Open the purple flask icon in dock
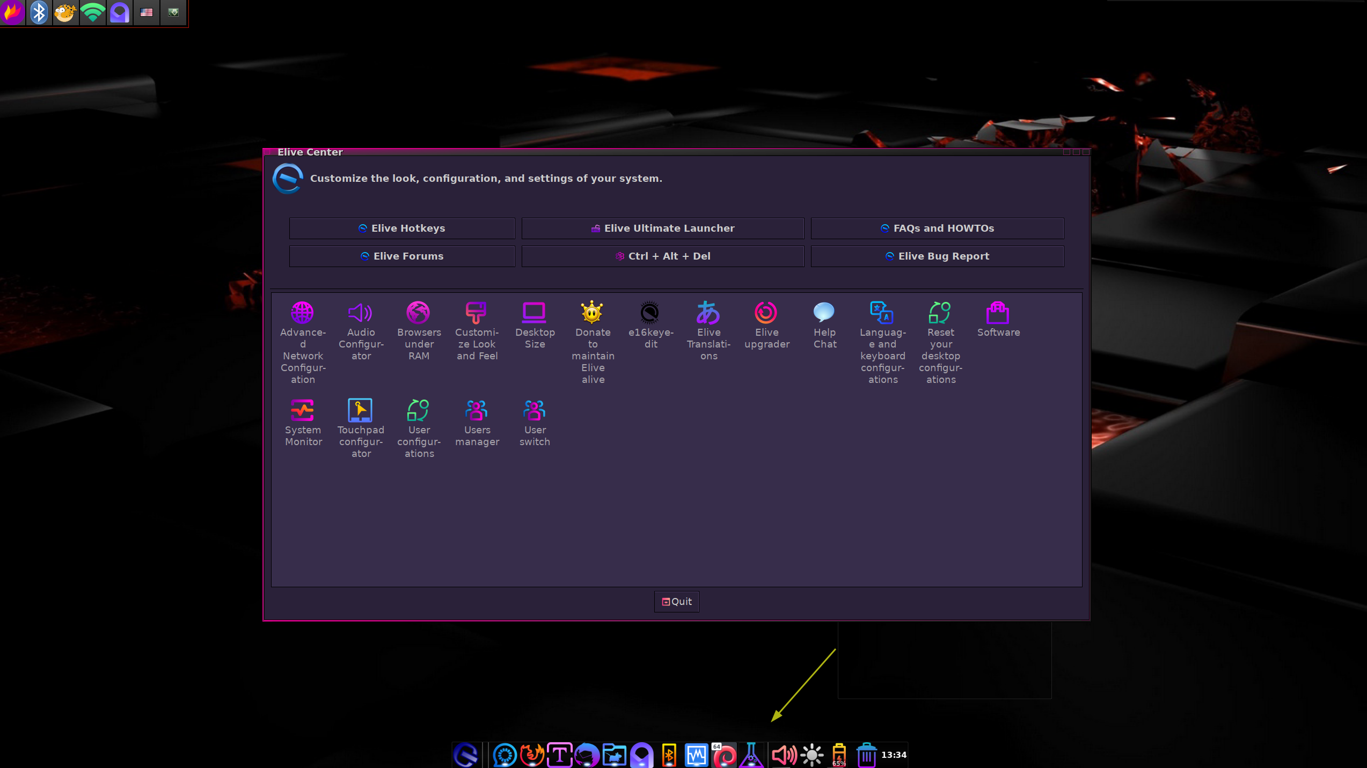The image size is (1367, 768). click(751, 755)
